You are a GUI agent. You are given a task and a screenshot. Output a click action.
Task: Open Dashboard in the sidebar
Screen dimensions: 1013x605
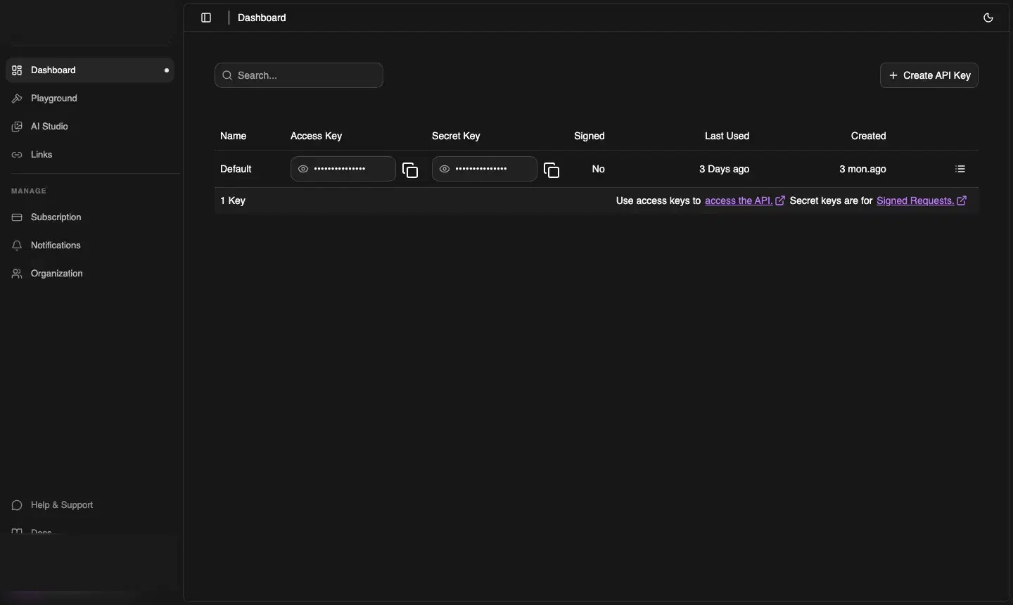[90, 70]
